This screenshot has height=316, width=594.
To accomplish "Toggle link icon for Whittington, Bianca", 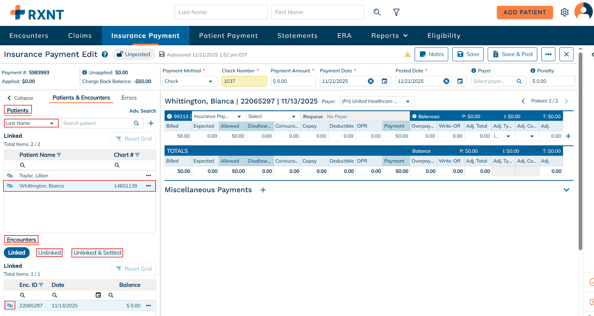I will 10,186.
